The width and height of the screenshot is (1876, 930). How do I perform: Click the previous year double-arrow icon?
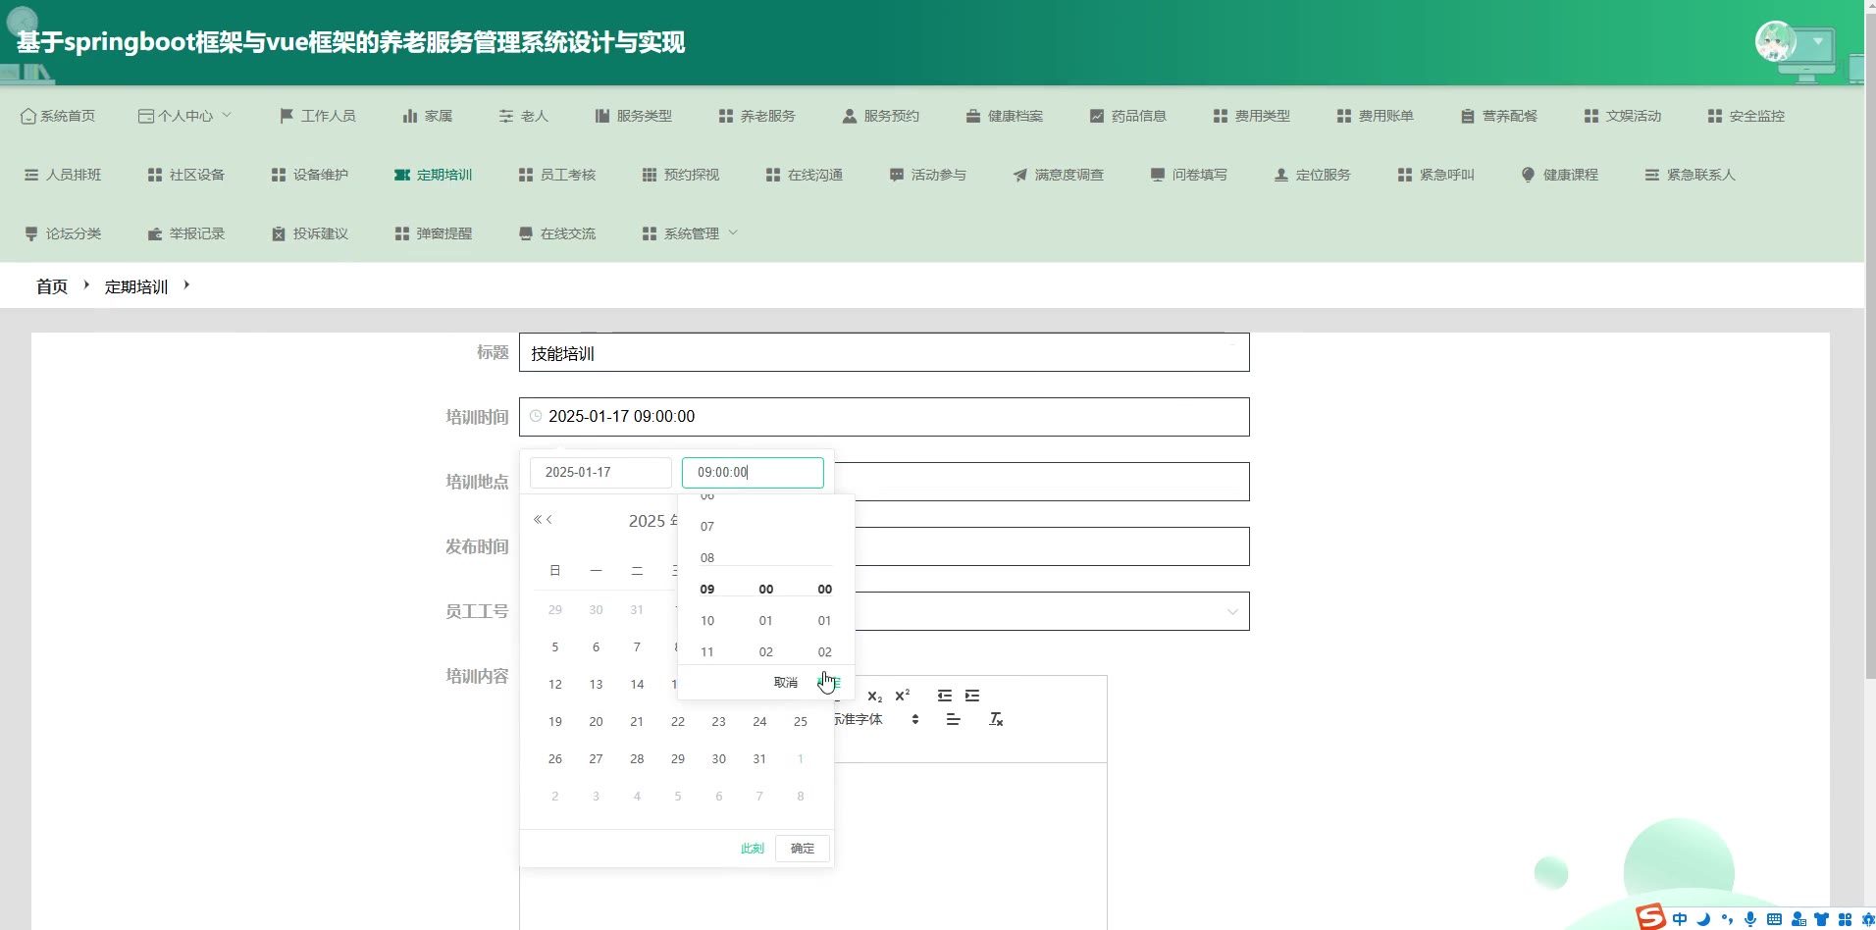(x=537, y=520)
